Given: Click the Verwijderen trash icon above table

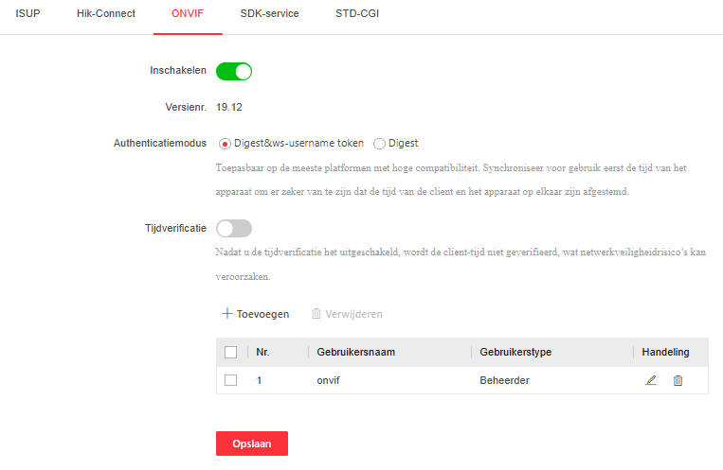Looking at the screenshot, I should [x=316, y=314].
